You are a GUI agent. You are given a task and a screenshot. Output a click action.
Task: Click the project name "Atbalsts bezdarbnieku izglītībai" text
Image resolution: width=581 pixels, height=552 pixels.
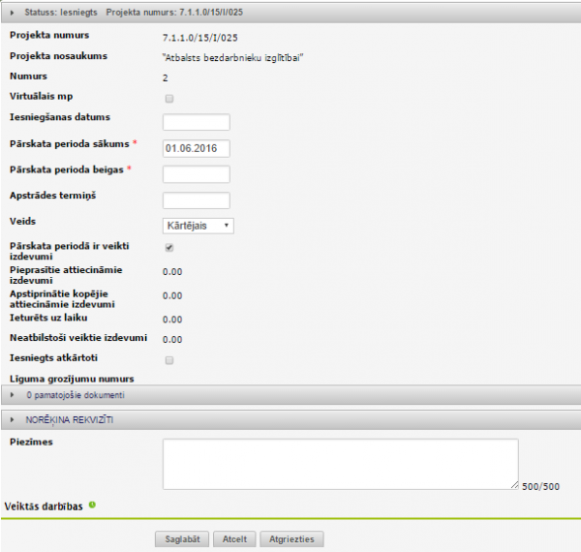233,58
